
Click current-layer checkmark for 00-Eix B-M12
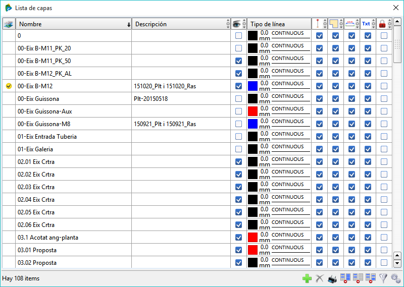9,86
